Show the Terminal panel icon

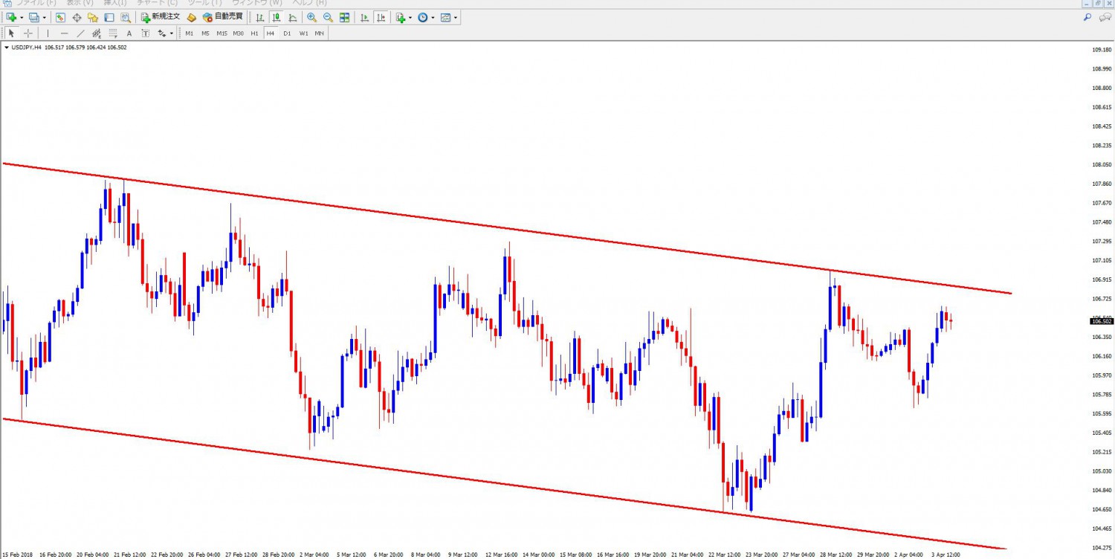click(x=109, y=17)
